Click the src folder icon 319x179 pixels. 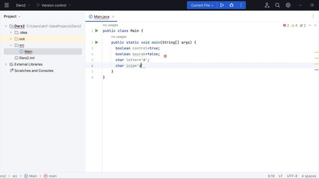(x=16, y=45)
